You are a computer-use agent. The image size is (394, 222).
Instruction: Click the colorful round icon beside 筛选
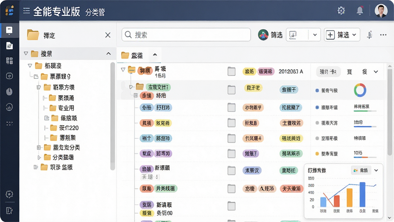click(263, 35)
